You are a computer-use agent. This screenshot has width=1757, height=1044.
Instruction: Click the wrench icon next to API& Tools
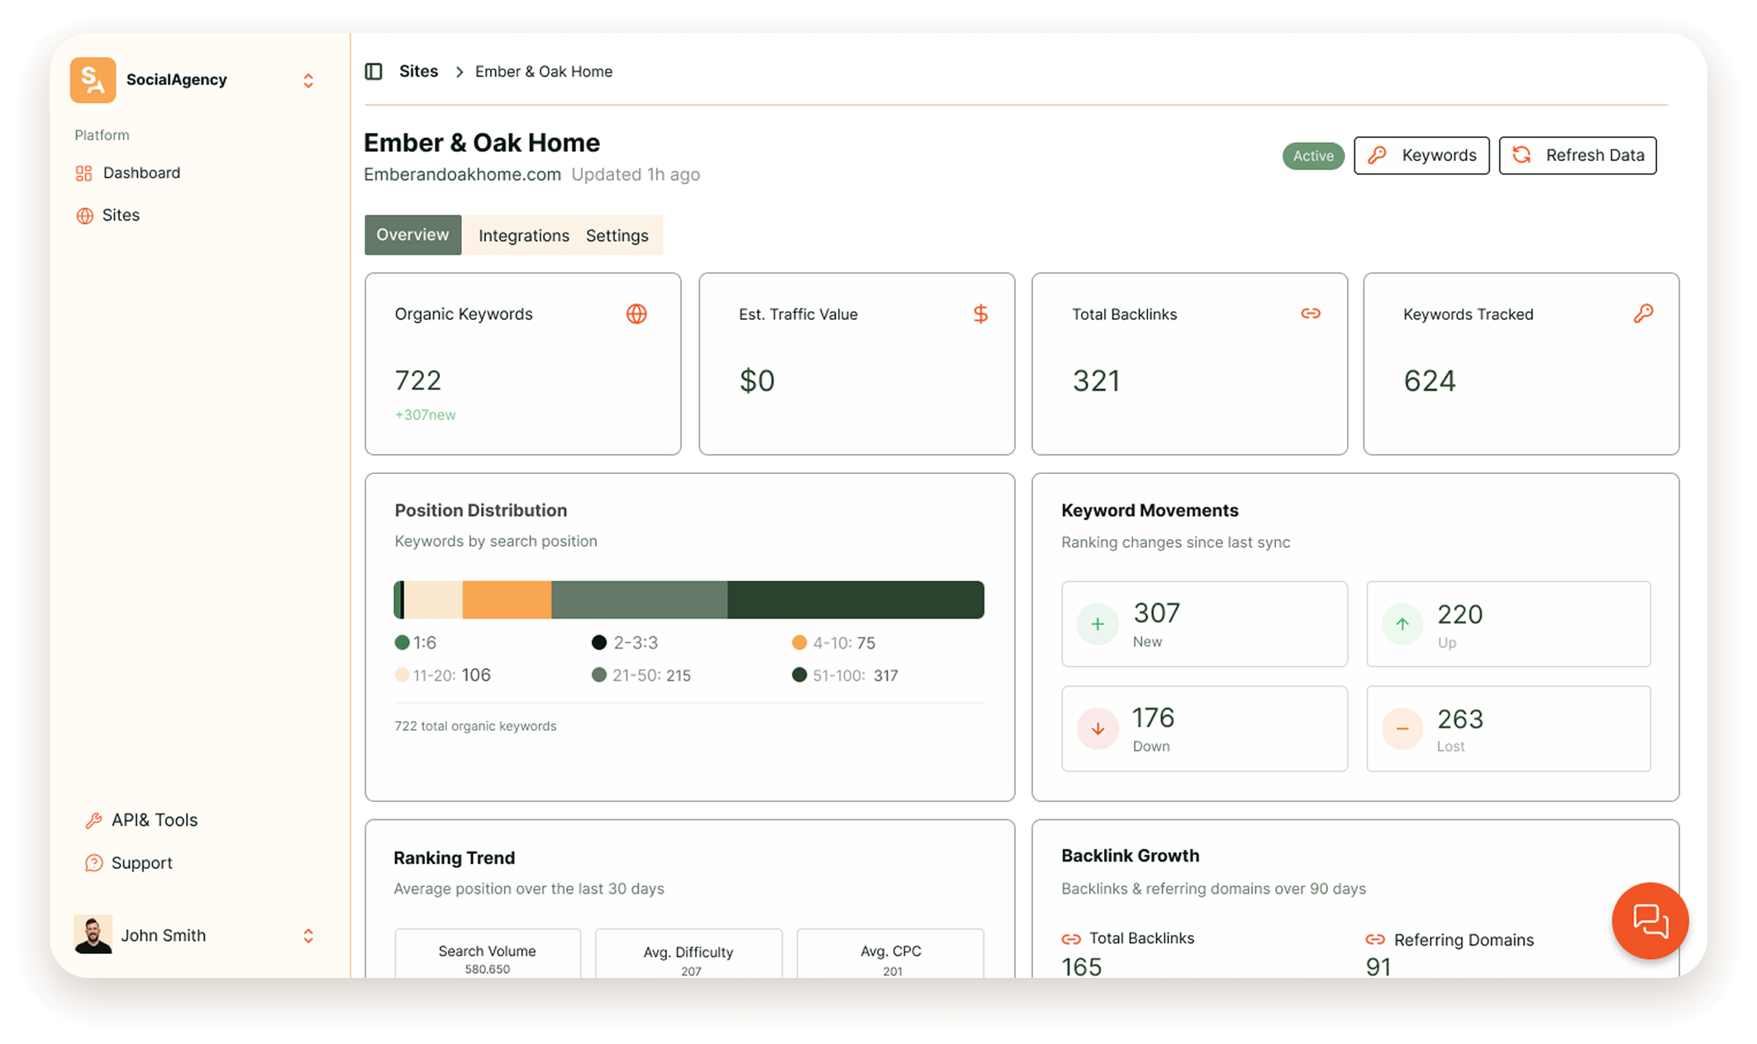[93, 819]
